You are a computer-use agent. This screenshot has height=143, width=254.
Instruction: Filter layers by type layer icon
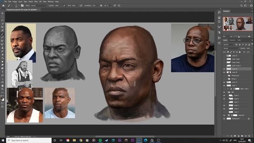coord(243,44)
